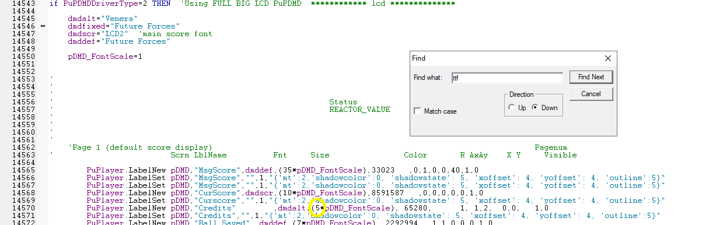Click the Pagenum column header comment
This screenshot has width=723, height=225.
(x=551, y=147)
